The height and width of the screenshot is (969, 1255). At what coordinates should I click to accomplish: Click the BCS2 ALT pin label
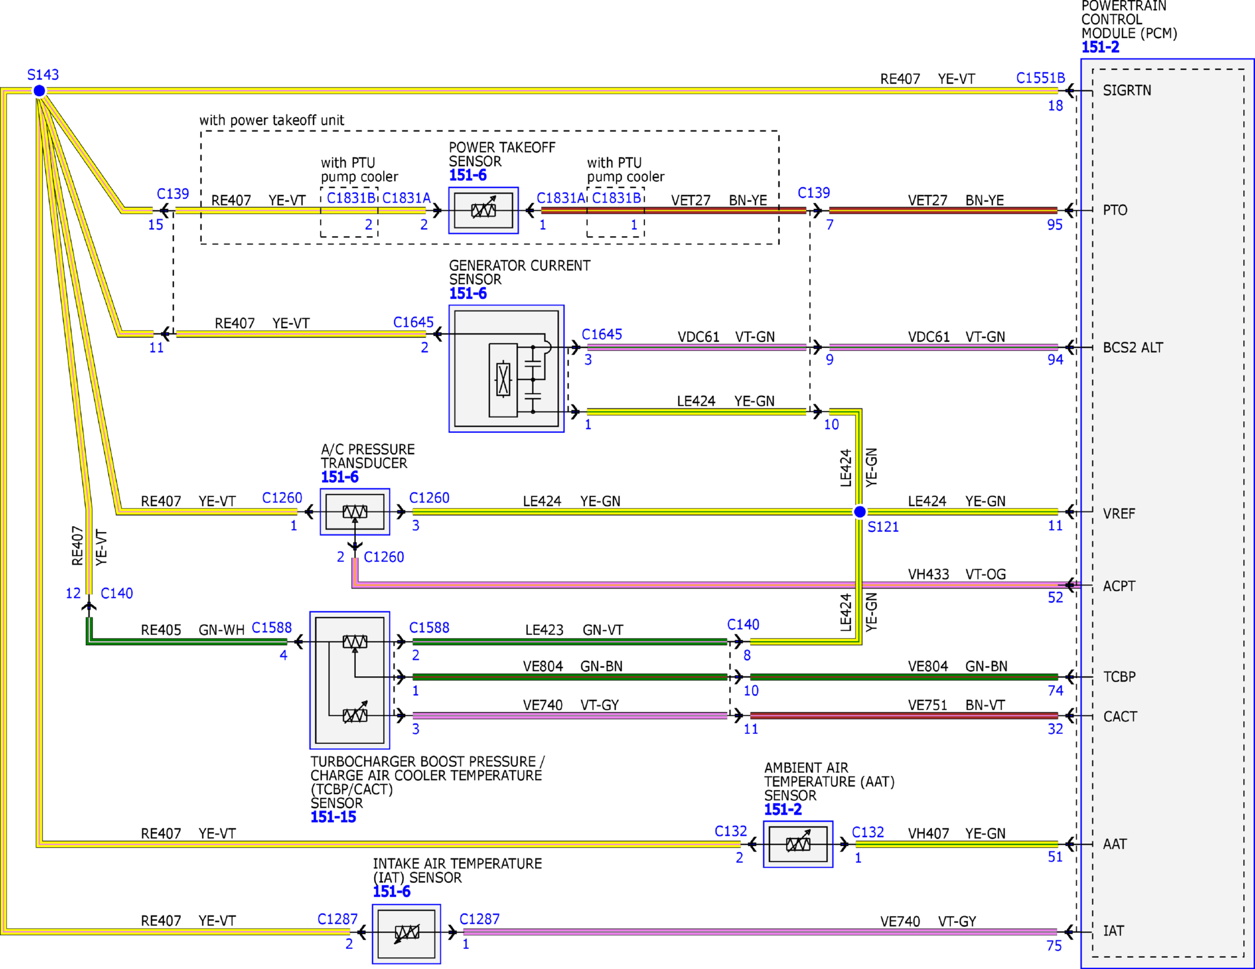click(x=1133, y=348)
